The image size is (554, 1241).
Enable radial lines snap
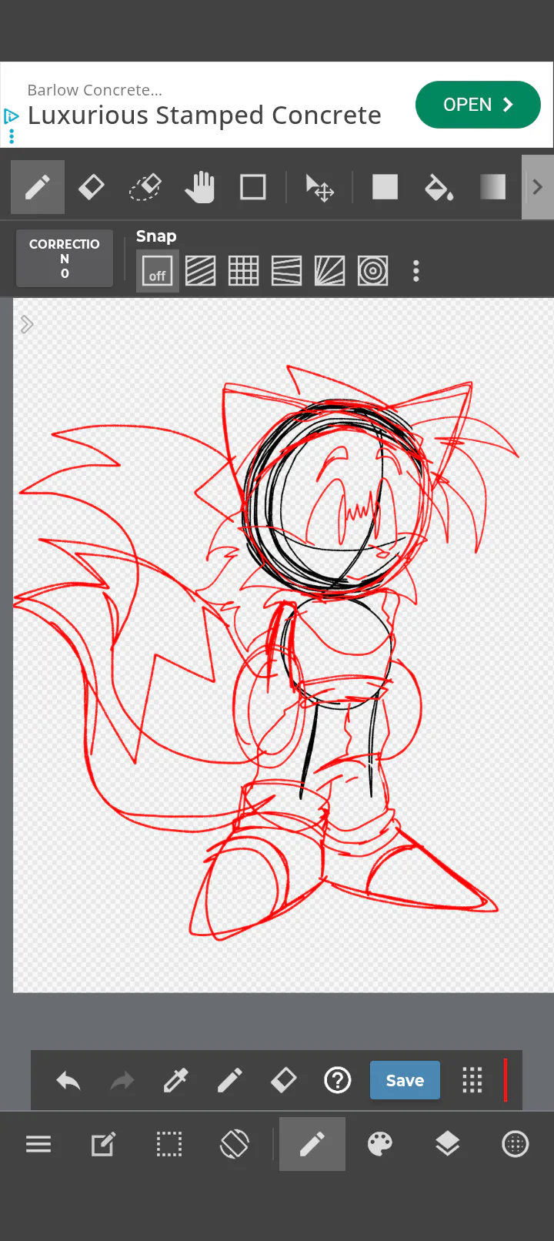pyautogui.click(x=330, y=271)
